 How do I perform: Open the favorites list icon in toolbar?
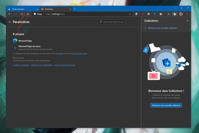168,14
